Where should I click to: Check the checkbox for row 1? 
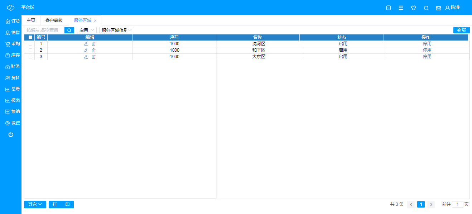click(x=30, y=44)
